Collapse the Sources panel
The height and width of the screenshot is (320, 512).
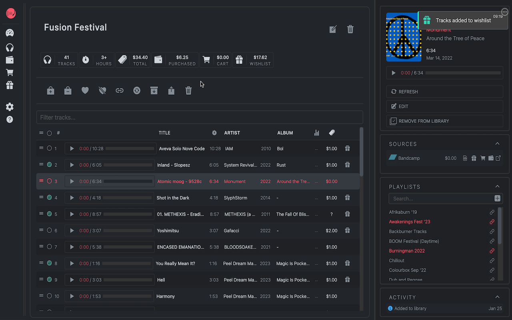click(x=497, y=144)
